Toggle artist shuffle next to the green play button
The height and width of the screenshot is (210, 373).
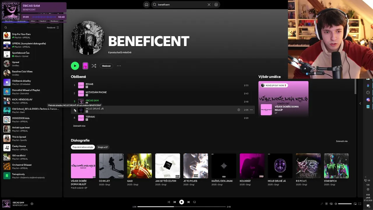click(x=94, y=66)
